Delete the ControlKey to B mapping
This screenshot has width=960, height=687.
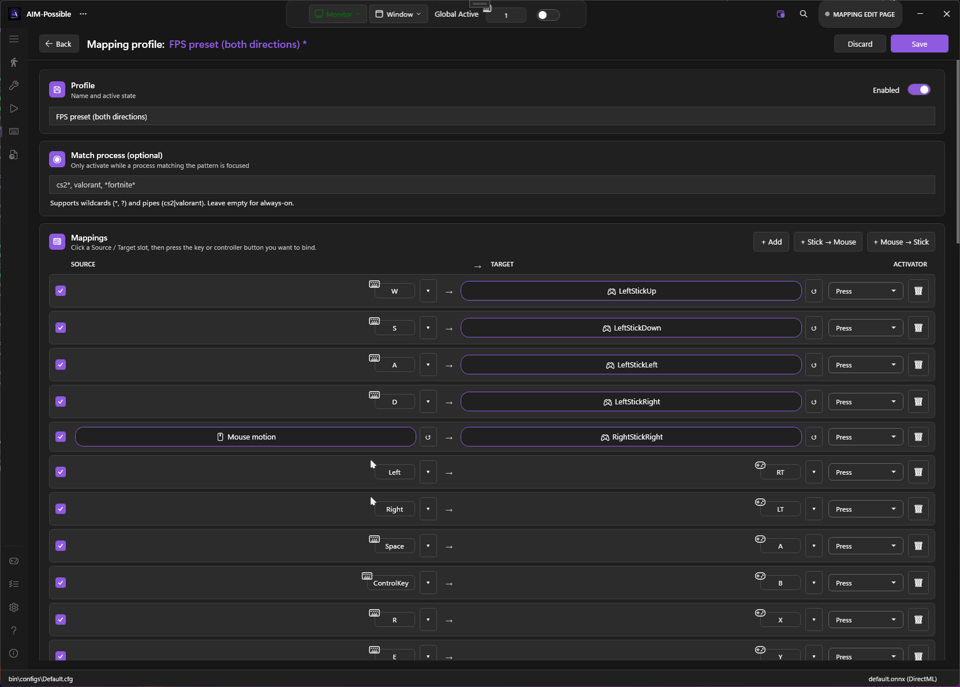point(918,583)
